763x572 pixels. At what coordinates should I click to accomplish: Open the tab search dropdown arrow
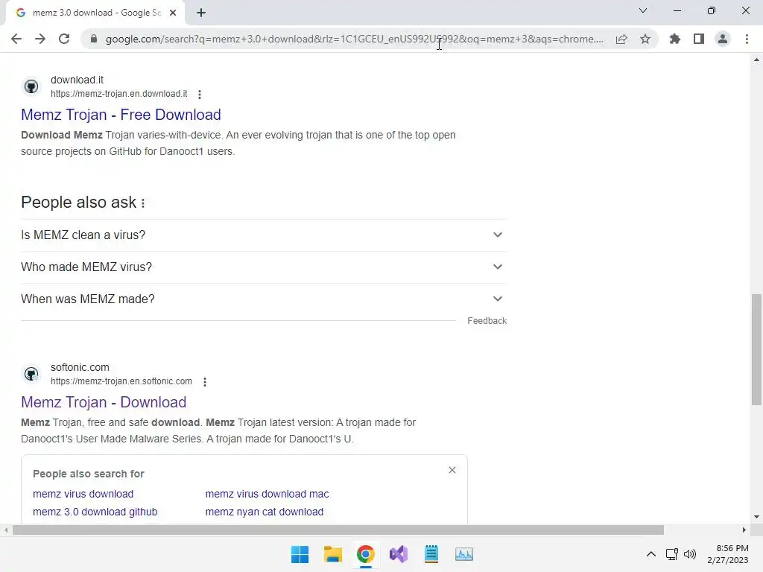pyautogui.click(x=643, y=10)
